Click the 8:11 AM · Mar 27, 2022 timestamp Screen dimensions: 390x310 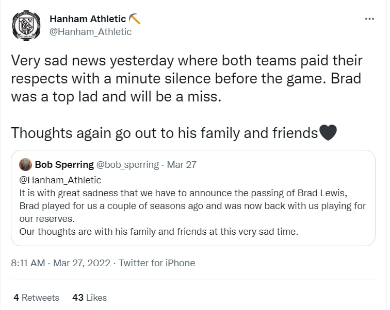click(60, 263)
